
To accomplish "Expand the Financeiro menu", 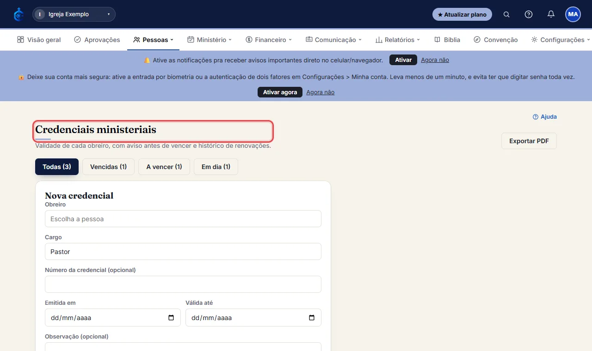I will click(x=269, y=40).
